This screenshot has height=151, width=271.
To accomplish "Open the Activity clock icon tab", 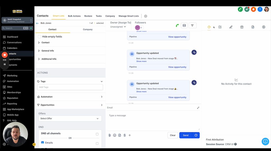I will click(209, 27).
